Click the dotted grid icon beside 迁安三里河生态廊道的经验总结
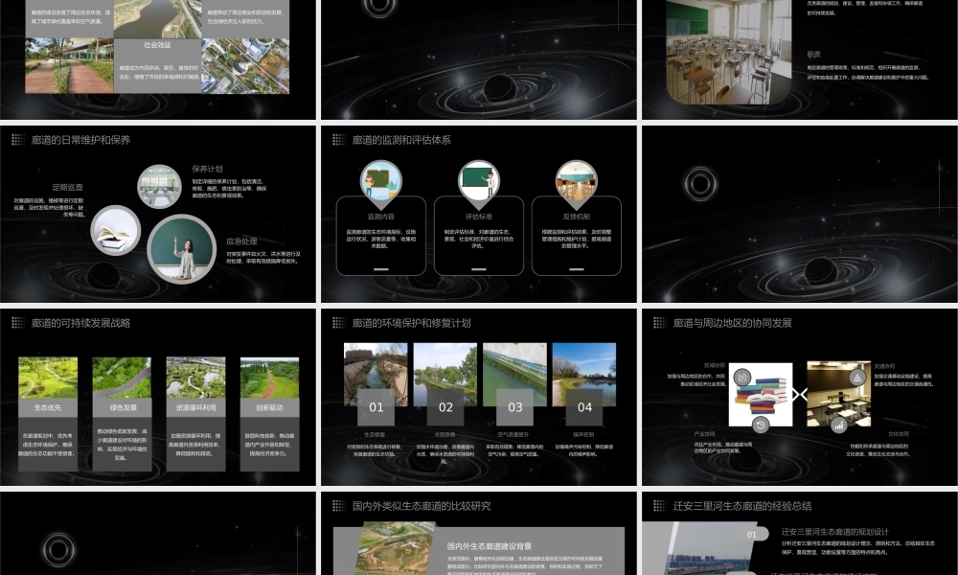Viewport: 958px width, 575px height. (660, 505)
